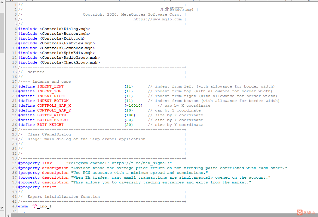This screenshot has height=217, width=318.
Task: Click the vertical scrollbar up arrow
Action: [2, 3]
